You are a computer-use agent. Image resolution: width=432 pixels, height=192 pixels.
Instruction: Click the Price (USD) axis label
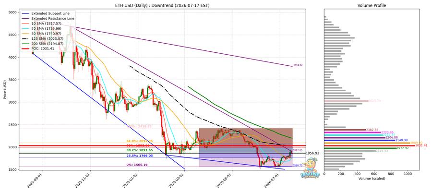(4, 90)
